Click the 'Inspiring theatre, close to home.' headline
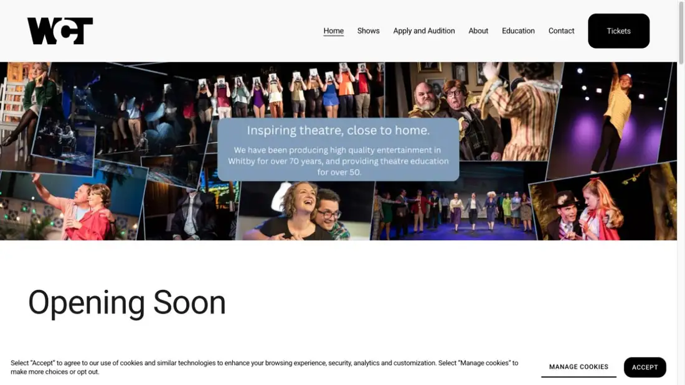This screenshot has width=685, height=385. (338, 130)
